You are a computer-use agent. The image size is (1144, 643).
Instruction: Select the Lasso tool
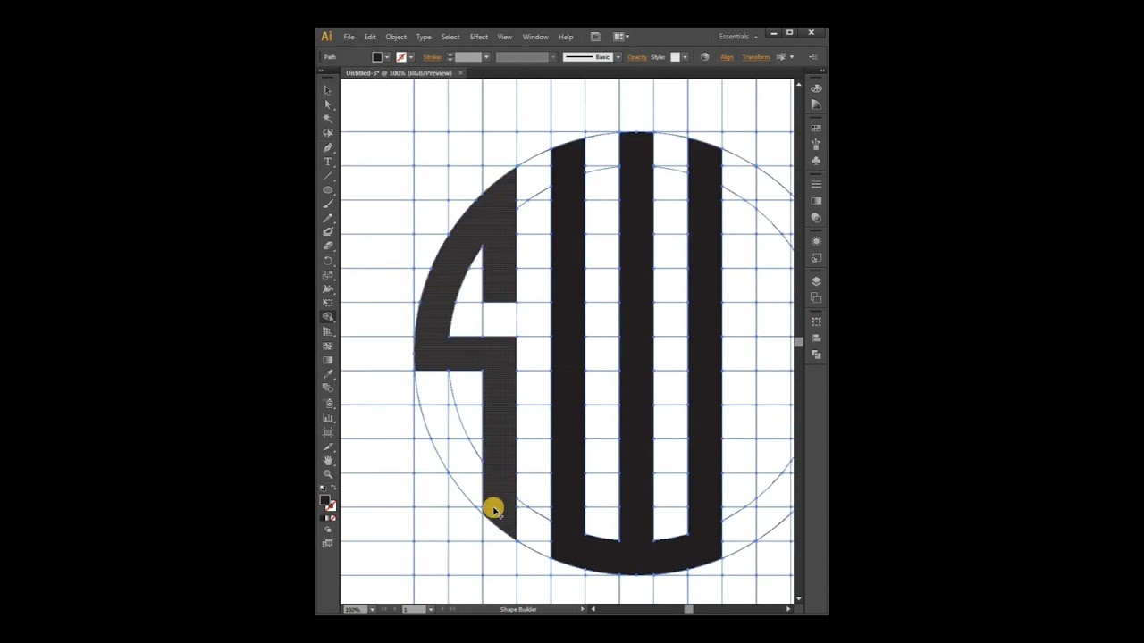328,132
